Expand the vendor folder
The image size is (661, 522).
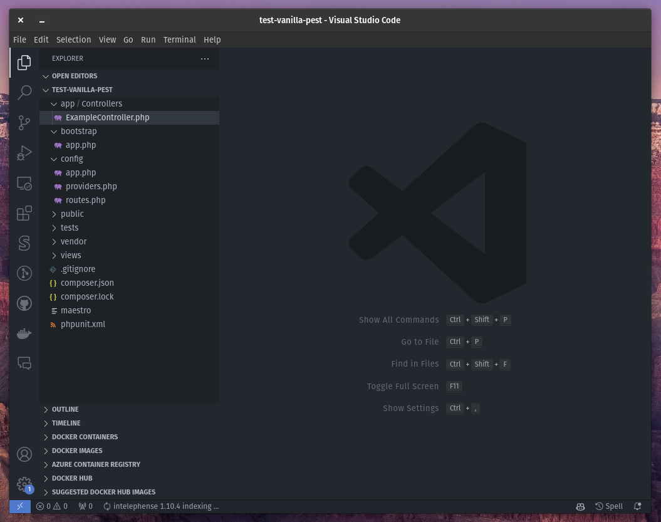coord(130,242)
